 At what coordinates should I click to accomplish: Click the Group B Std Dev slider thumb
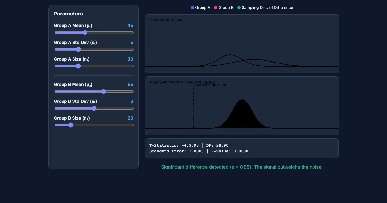coord(94,108)
